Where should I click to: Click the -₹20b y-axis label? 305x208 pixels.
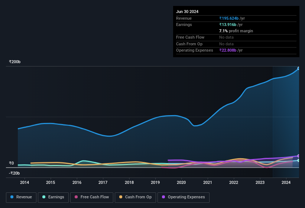click(14, 173)
